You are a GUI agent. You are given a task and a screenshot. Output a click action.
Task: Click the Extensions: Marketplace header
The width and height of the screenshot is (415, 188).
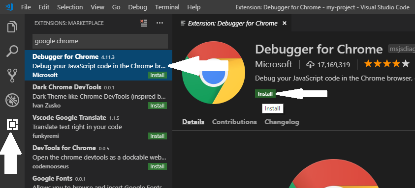69,23
